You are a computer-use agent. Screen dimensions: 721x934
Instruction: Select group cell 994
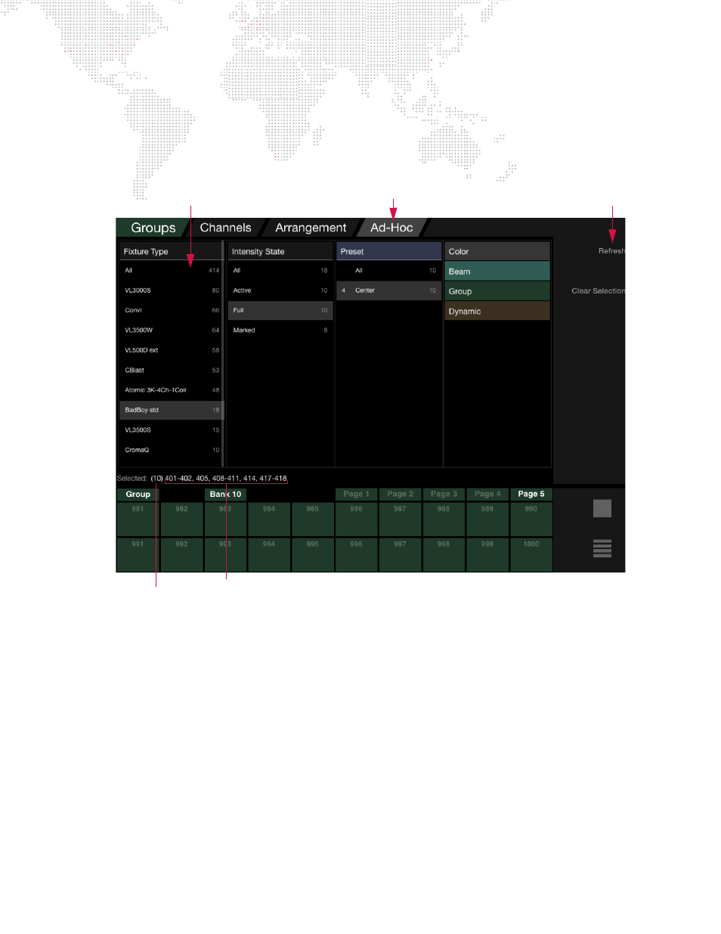tap(269, 554)
